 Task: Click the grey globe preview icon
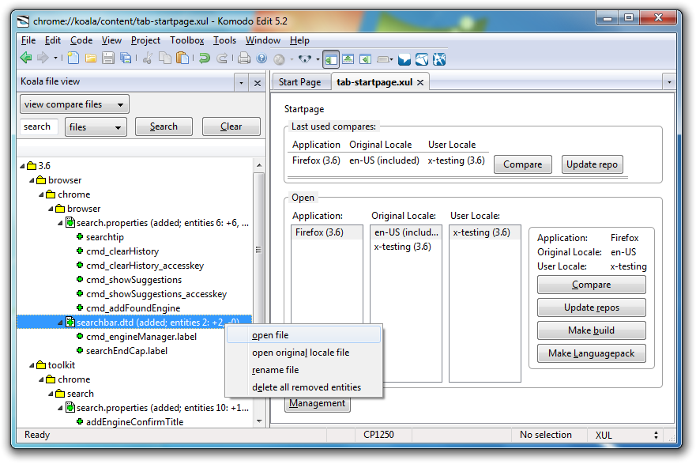coord(279,59)
